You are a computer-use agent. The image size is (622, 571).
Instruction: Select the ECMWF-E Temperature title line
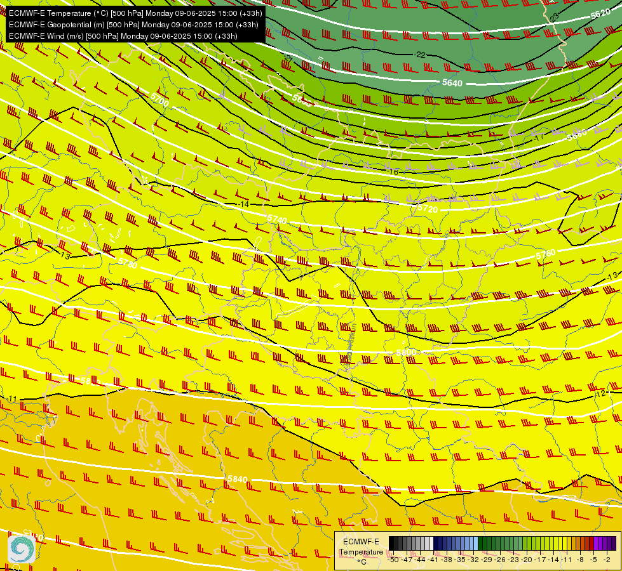[135, 13]
